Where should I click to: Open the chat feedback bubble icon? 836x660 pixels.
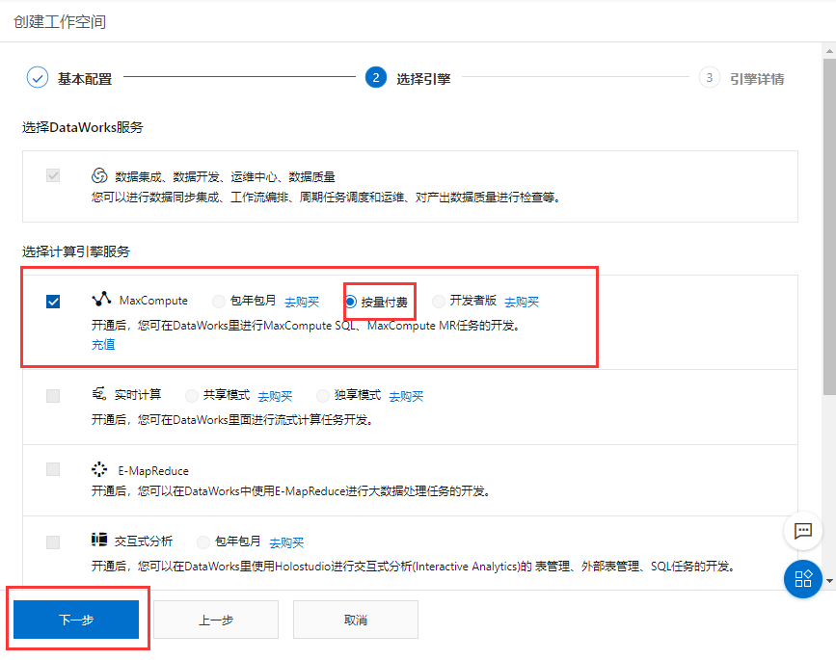802,531
